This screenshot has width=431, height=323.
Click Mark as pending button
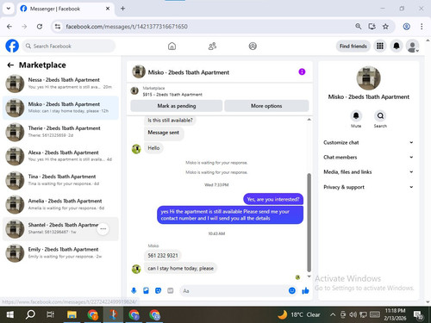[x=177, y=106]
